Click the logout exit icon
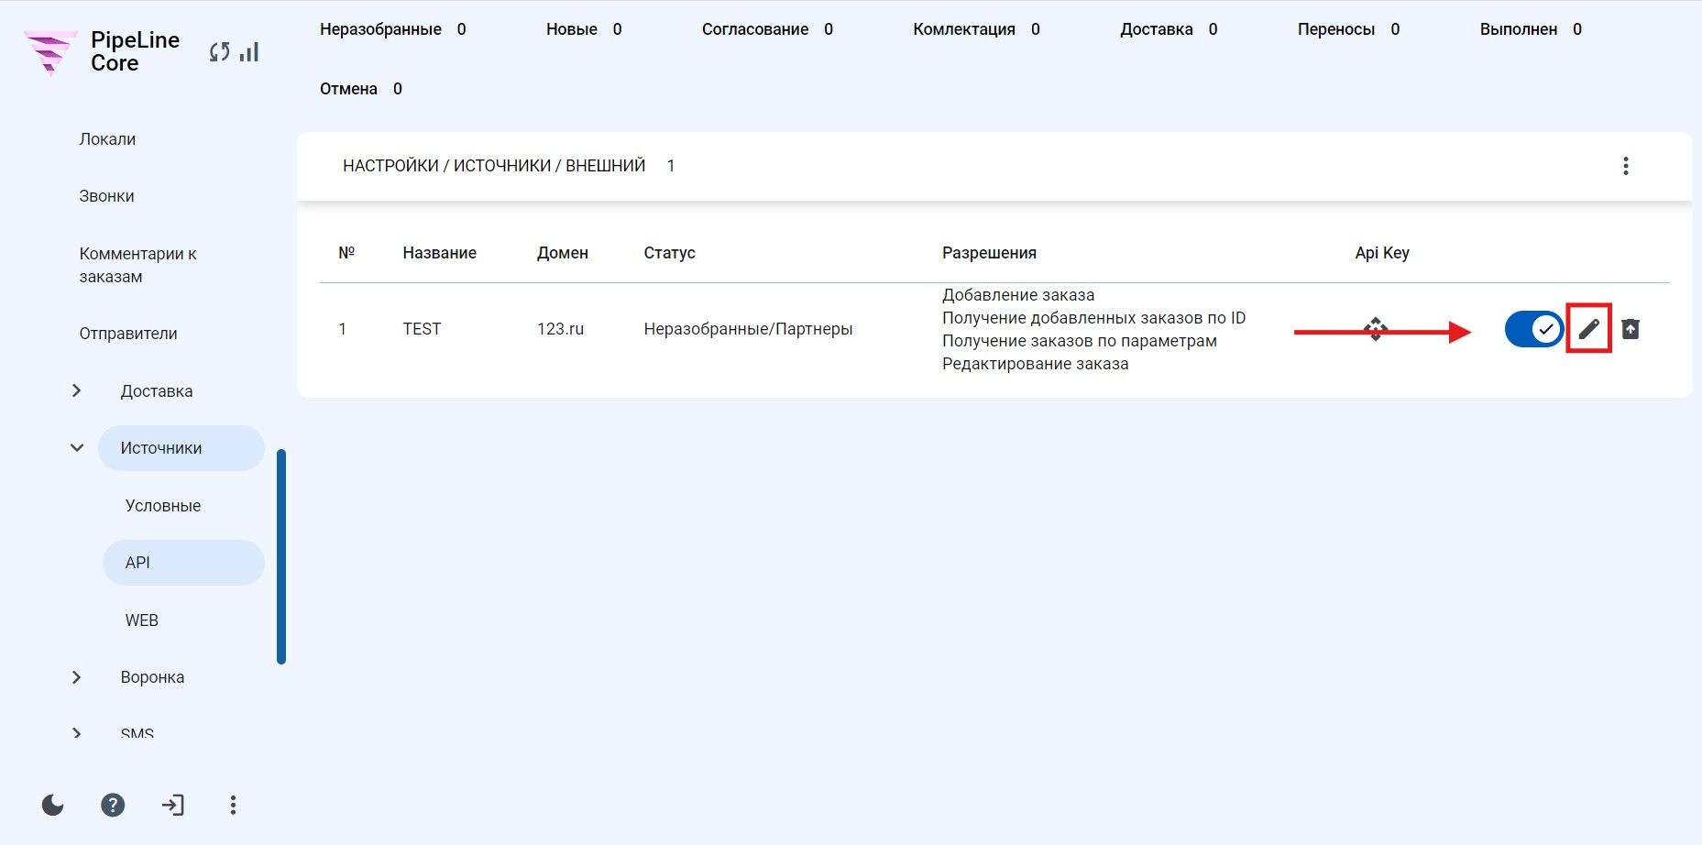The image size is (1702, 845). point(173,805)
